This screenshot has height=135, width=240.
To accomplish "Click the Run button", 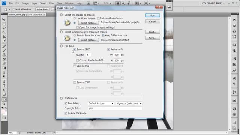I will coord(153,15).
